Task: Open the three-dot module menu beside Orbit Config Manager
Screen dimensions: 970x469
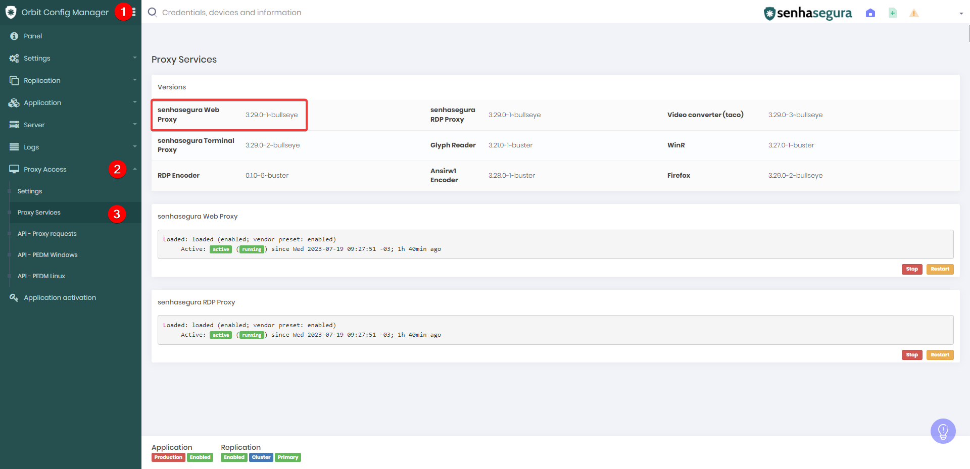Action: (134, 12)
